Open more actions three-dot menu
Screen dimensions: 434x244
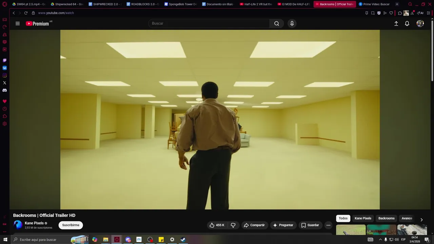328,225
